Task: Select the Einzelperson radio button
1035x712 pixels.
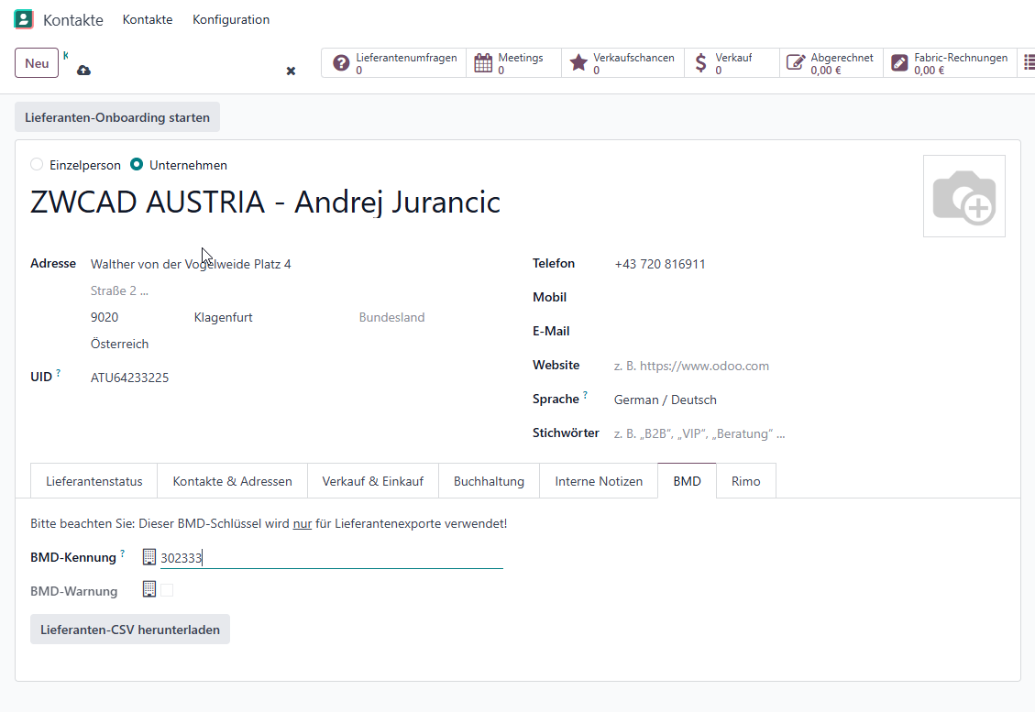Action: [x=37, y=164]
